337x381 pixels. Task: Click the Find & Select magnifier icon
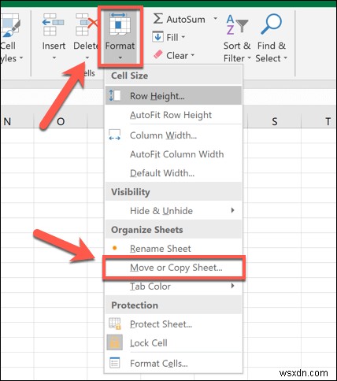(x=272, y=24)
